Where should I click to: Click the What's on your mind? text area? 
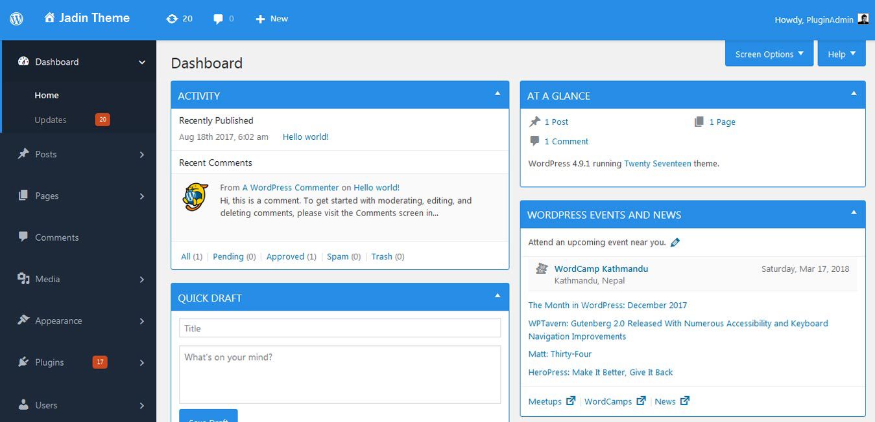pyautogui.click(x=340, y=375)
